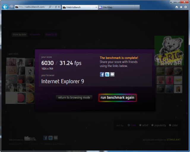190x152 pixels.
Task: Open the University of Washington link
Action: click(55, 144)
